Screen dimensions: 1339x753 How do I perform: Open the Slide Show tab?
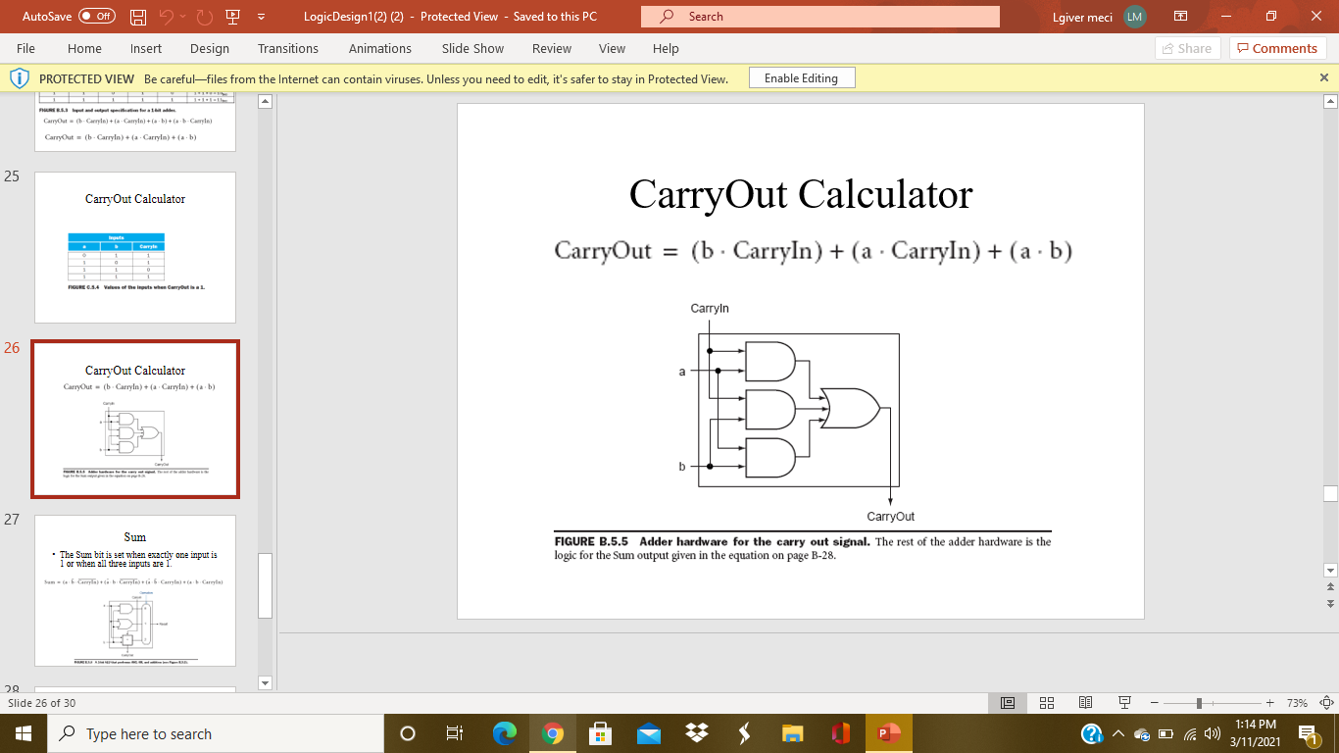pyautogui.click(x=472, y=48)
